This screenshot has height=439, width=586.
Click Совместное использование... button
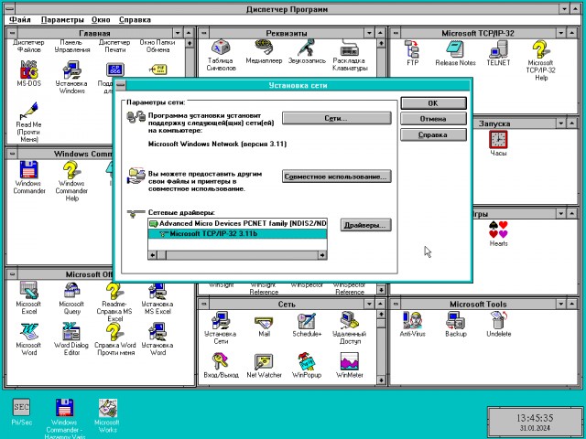[x=336, y=177]
